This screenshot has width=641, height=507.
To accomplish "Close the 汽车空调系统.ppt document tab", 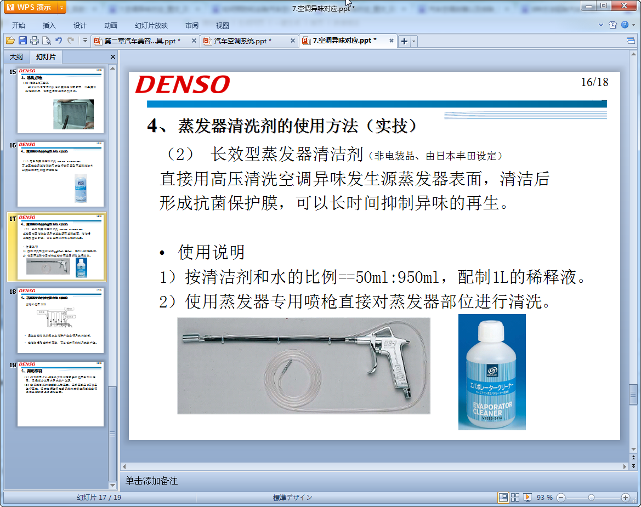I will (293, 41).
